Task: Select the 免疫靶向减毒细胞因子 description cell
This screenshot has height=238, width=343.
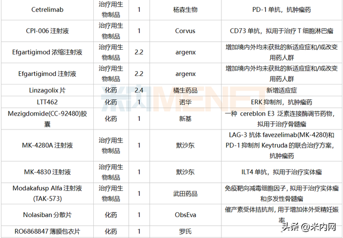Action: coord(281,194)
